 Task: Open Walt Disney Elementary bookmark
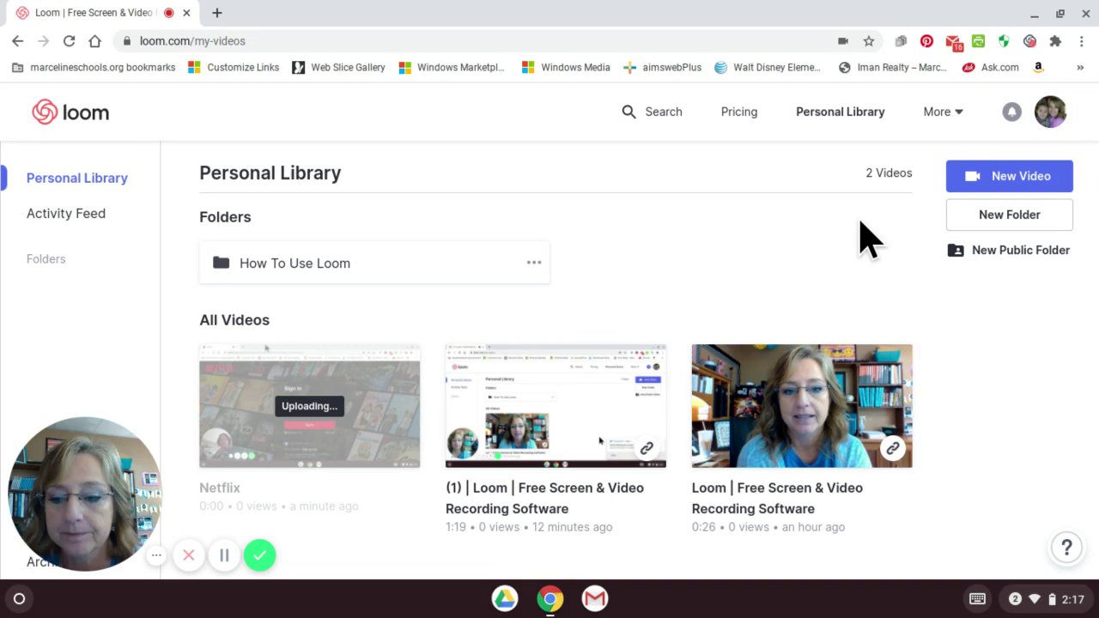point(769,67)
